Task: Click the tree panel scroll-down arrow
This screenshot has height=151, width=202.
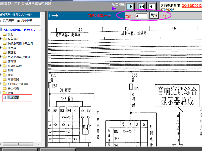Action: pyautogui.click(x=43, y=140)
